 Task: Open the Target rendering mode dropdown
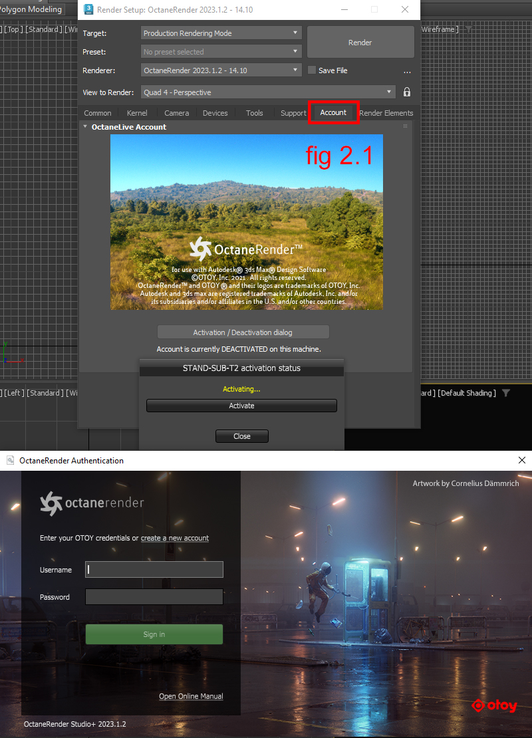point(221,33)
